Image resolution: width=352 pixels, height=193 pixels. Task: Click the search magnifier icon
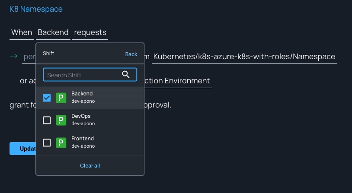tap(126, 75)
